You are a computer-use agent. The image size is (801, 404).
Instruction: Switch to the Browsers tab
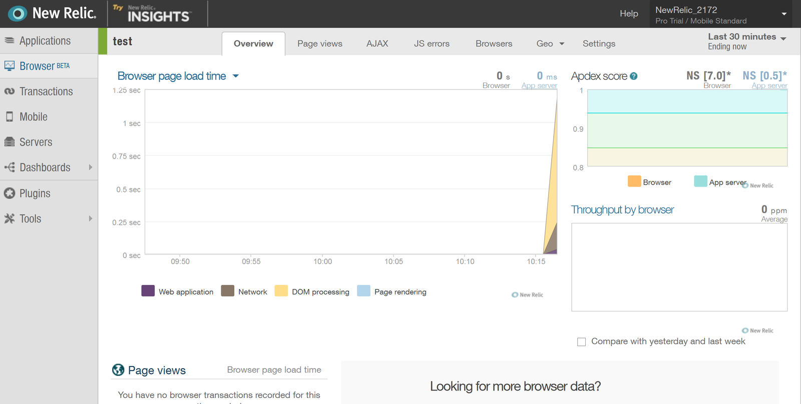pyautogui.click(x=494, y=43)
